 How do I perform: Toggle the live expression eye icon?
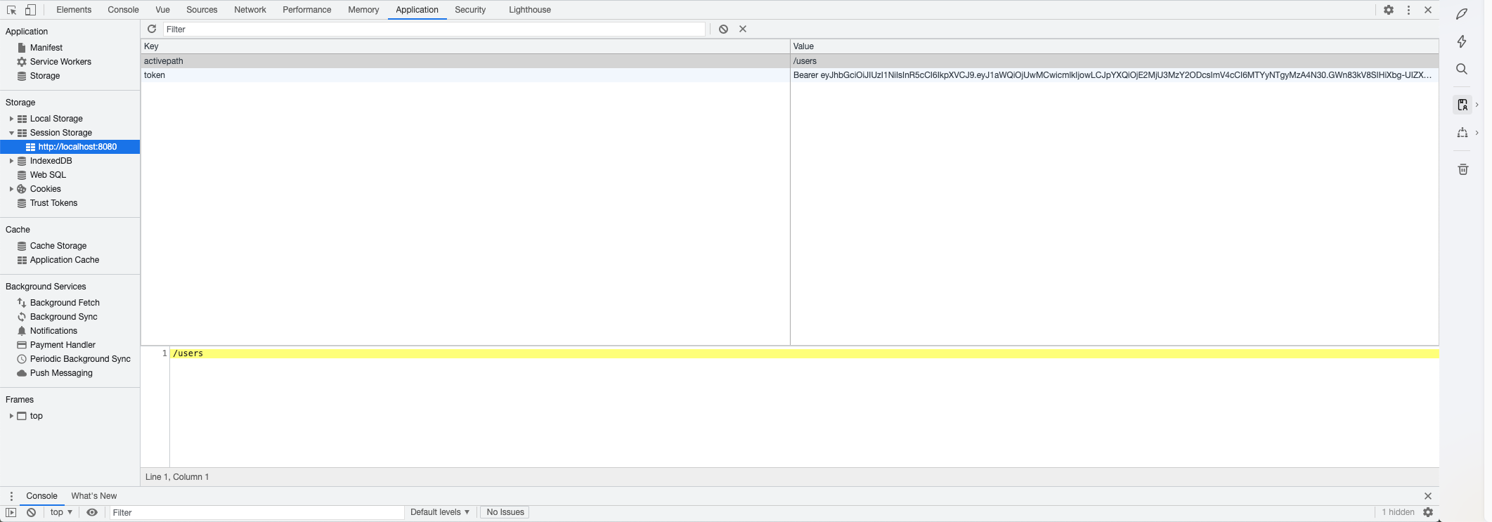tap(92, 512)
